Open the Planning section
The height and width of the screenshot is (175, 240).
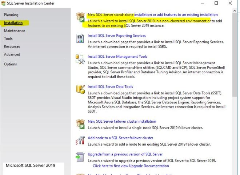(11, 15)
